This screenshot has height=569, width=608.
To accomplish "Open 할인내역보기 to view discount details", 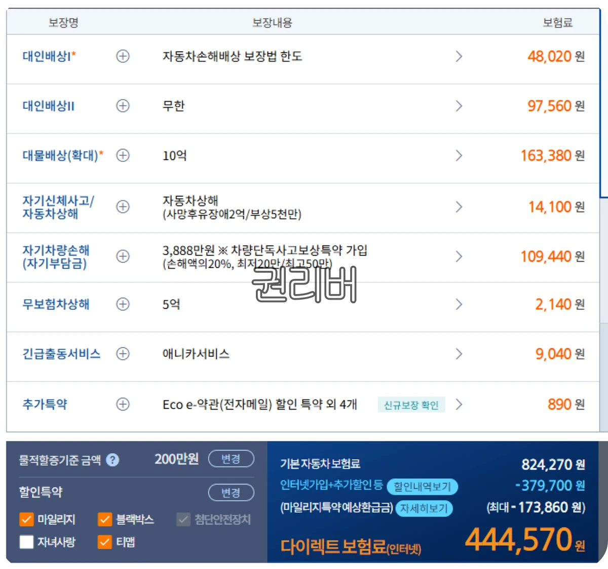I will 424,486.
